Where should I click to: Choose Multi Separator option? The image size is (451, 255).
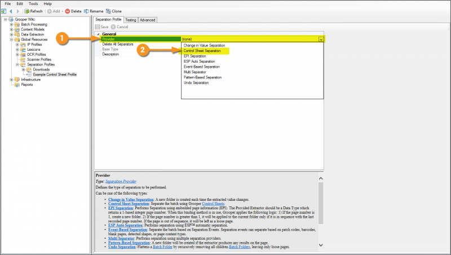pos(195,72)
